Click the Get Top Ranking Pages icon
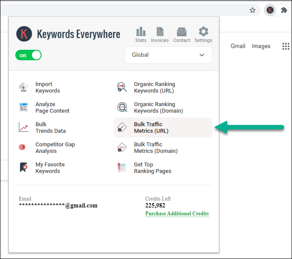 [121, 167]
